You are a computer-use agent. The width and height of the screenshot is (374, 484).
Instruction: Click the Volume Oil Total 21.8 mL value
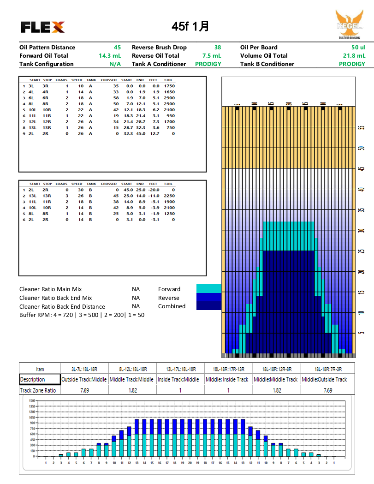(354, 56)
